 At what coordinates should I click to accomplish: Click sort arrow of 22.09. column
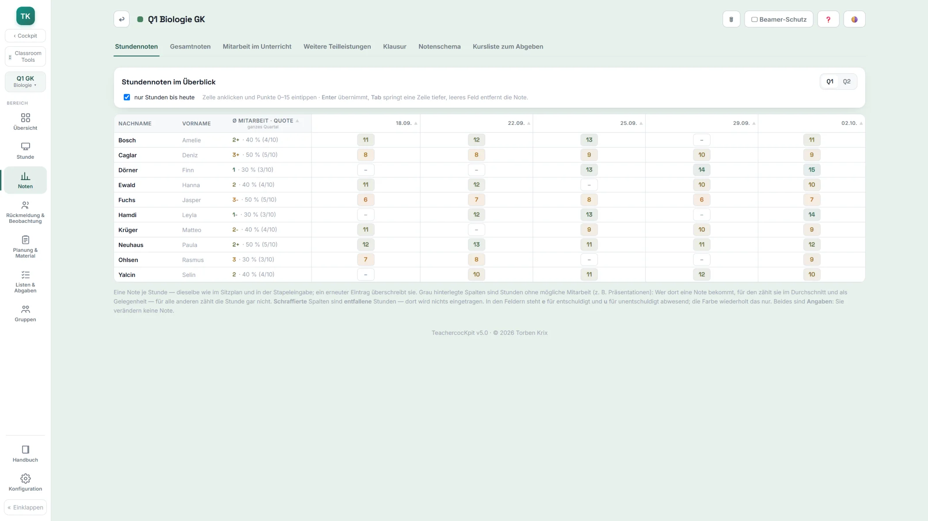(529, 124)
